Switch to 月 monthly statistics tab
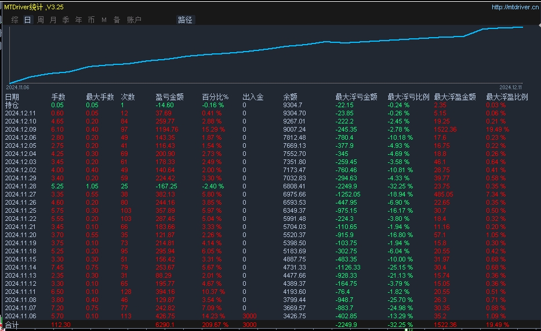Screen dimensions: 541x331 pos(53,20)
